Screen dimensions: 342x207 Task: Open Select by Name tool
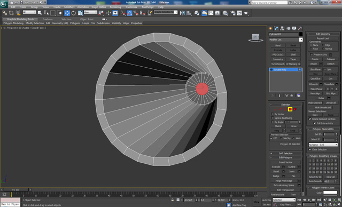(46, 13)
